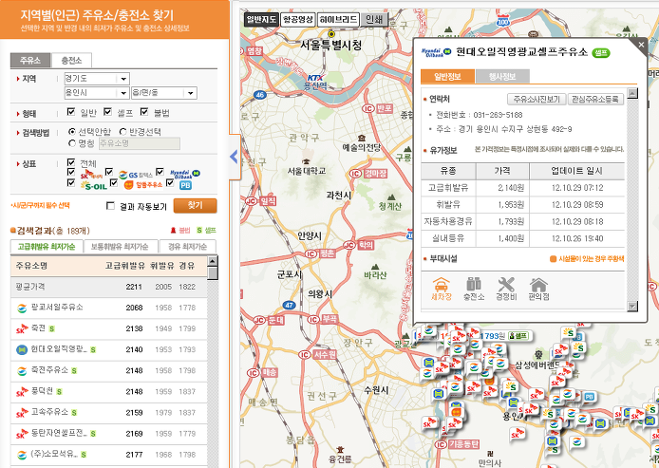Viewport: 659px width, 468px height.
Task: Uncheck the 일반 type checkbox
Action: [x=71, y=112]
